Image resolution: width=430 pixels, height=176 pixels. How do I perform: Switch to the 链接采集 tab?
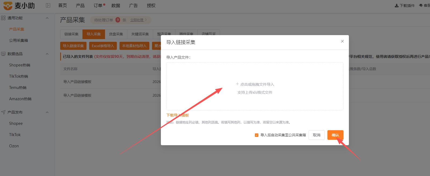71,34
